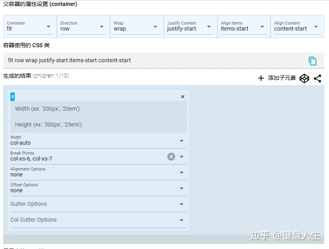The height and width of the screenshot is (249, 329).
Task: Clear the Break Points selection with the X icon
Action: [x=171, y=156]
